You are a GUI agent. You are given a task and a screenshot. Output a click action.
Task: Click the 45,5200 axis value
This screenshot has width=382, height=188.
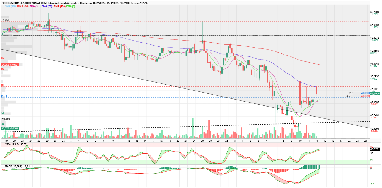coord(374,128)
